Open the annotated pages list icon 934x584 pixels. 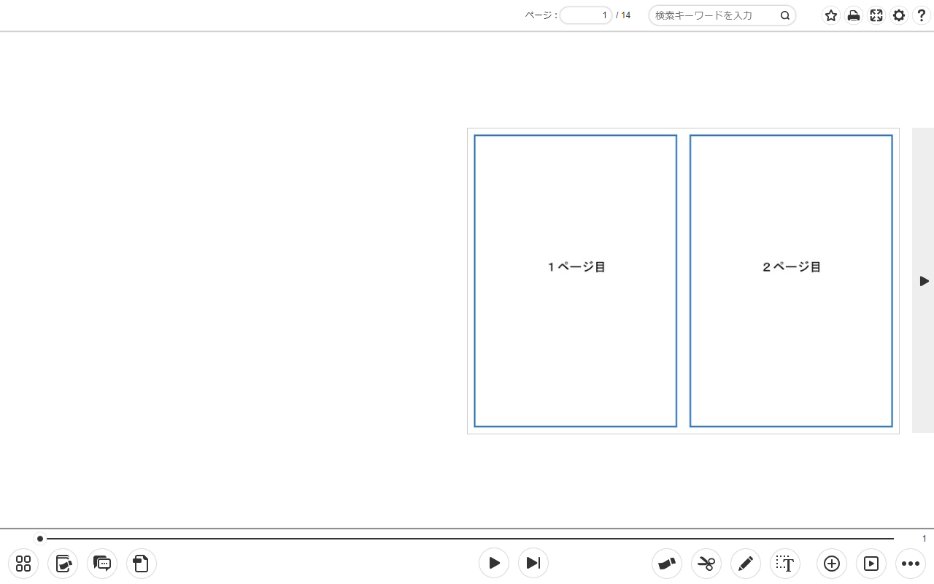click(63, 564)
